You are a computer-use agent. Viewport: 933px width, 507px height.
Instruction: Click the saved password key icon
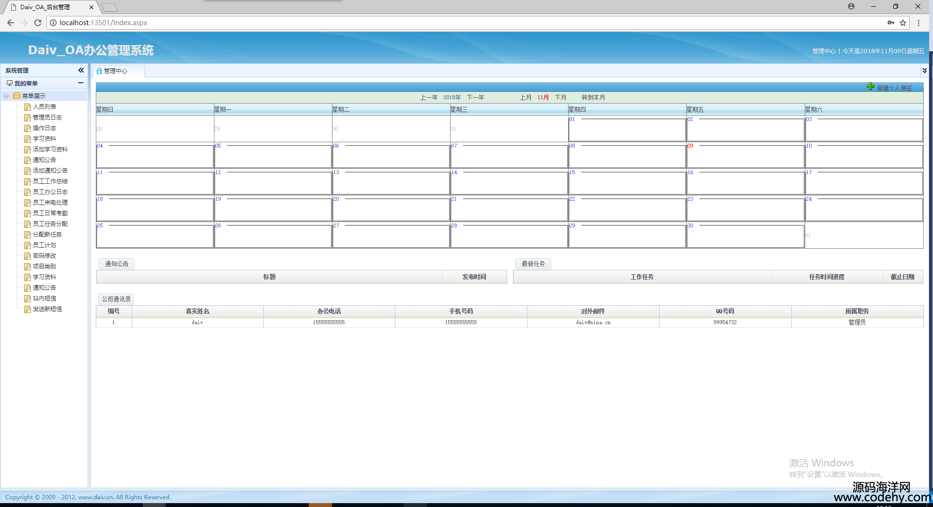pos(890,23)
